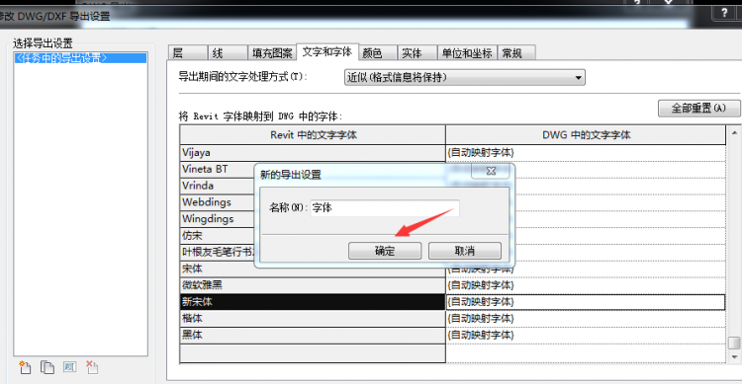
Task: Select the 微软雅黑 font row
Action: [313, 285]
